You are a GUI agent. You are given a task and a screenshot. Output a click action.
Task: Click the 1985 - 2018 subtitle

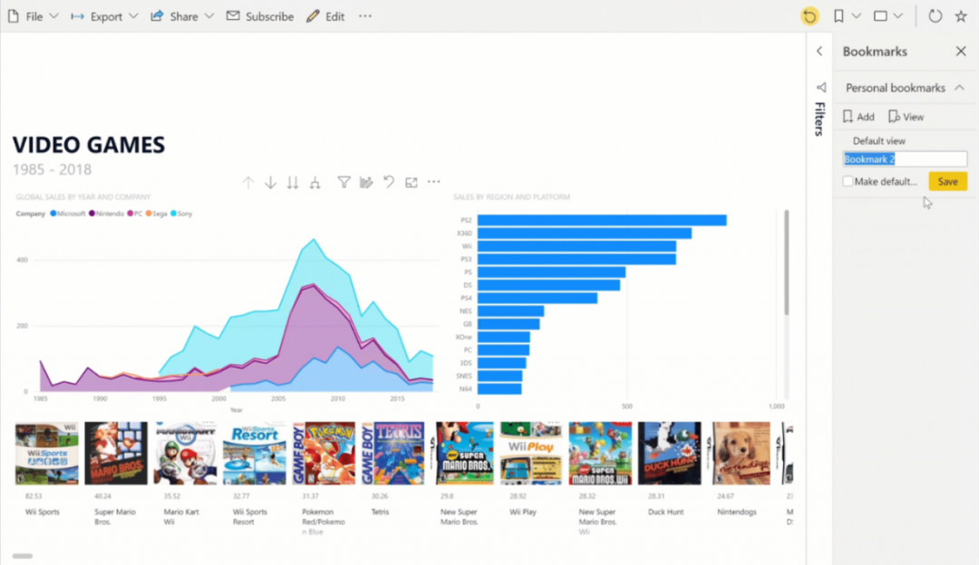tap(52, 169)
